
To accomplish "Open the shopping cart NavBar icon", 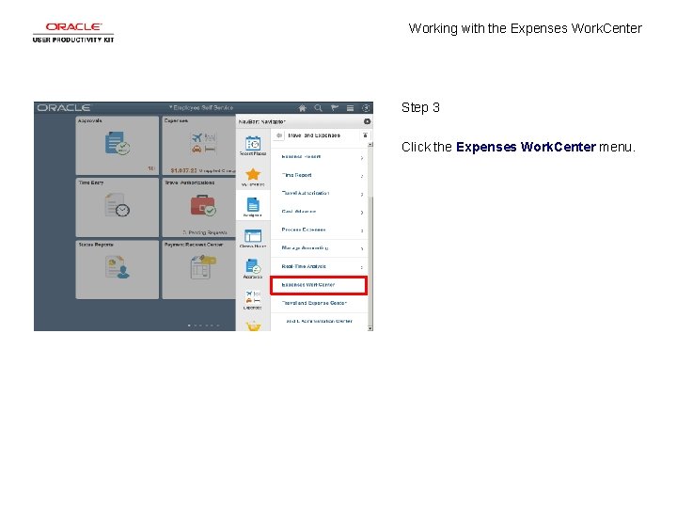I will click(254, 326).
